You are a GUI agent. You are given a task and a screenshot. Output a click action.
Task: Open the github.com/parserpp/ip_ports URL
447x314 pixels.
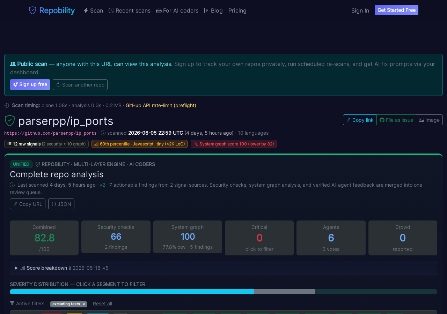pyautogui.click(x=50, y=133)
